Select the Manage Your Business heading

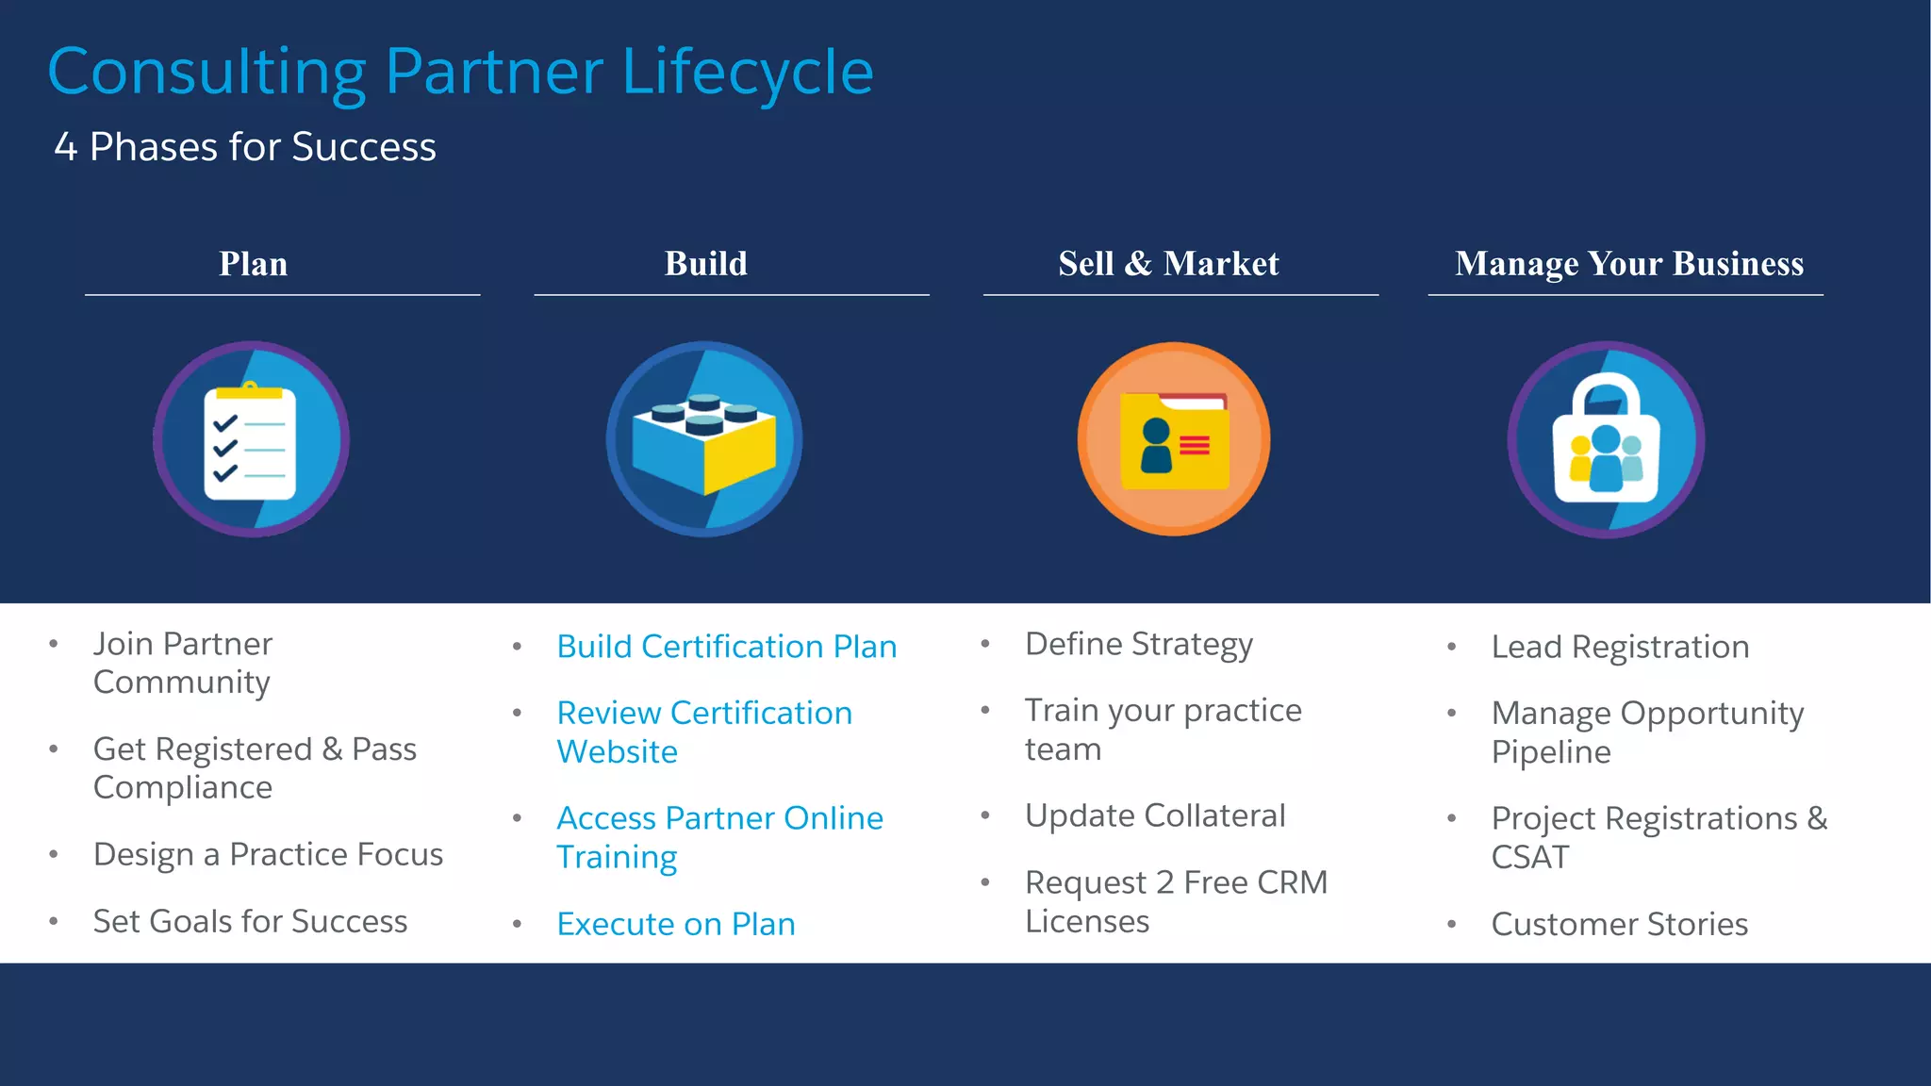pyautogui.click(x=1629, y=265)
